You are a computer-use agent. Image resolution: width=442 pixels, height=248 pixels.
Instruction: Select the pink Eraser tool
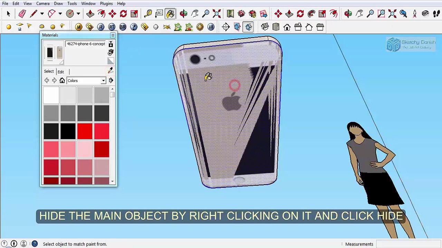(22, 14)
